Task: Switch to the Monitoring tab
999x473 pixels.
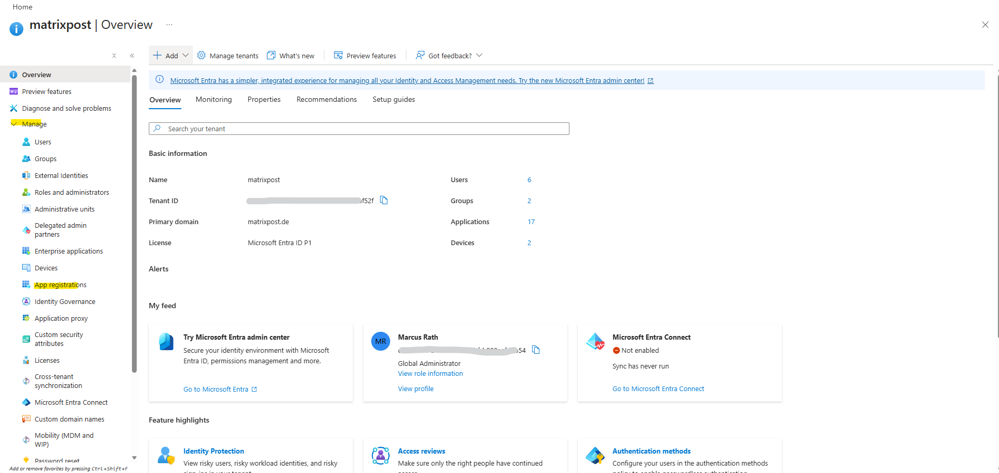Action: coord(213,100)
